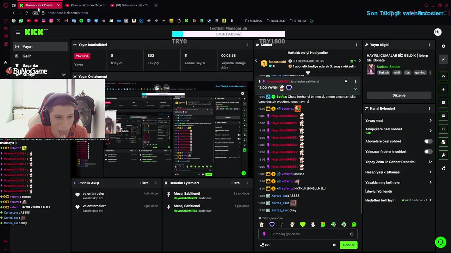
Task: Open the Kick hamburger menu
Action: point(18,32)
